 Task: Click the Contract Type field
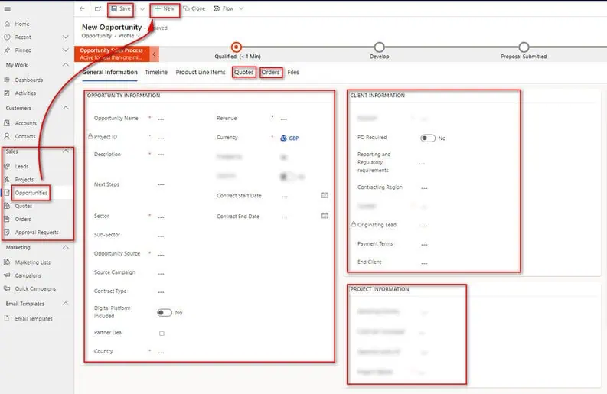[x=161, y=291]
